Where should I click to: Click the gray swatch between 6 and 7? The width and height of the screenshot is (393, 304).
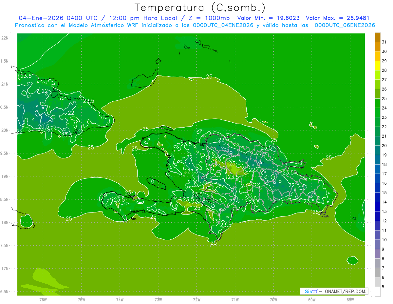coord(378,273)
